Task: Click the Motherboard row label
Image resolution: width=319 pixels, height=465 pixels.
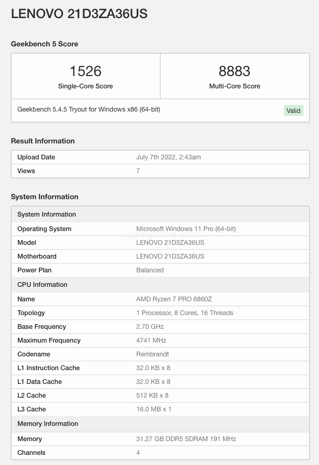Action: [x=37, y=256]
